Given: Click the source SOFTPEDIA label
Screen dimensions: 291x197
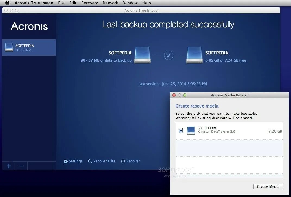Looking at the screenshot, I should [120, 53].
